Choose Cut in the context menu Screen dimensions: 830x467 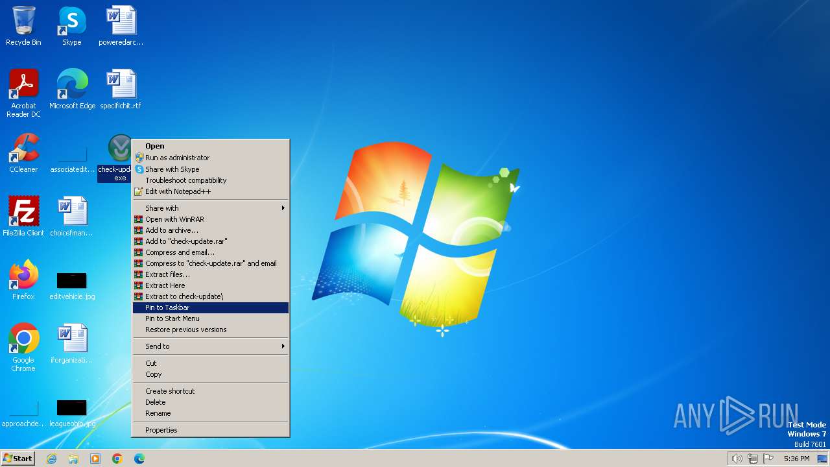211,363
